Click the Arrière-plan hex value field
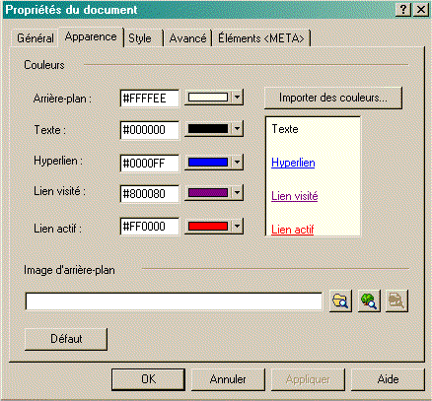 point(150,99)
